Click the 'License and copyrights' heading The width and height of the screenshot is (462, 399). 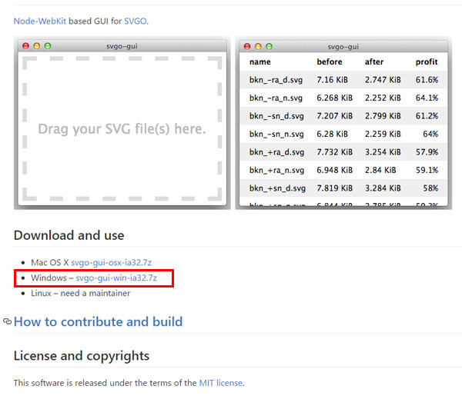[82, 356]
